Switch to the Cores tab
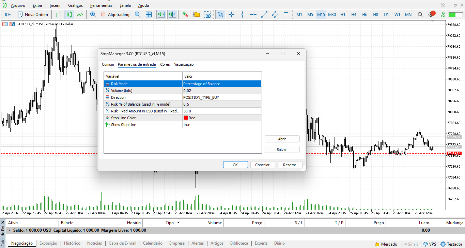The height and width of the screenshot is (248, 465). 165,64
